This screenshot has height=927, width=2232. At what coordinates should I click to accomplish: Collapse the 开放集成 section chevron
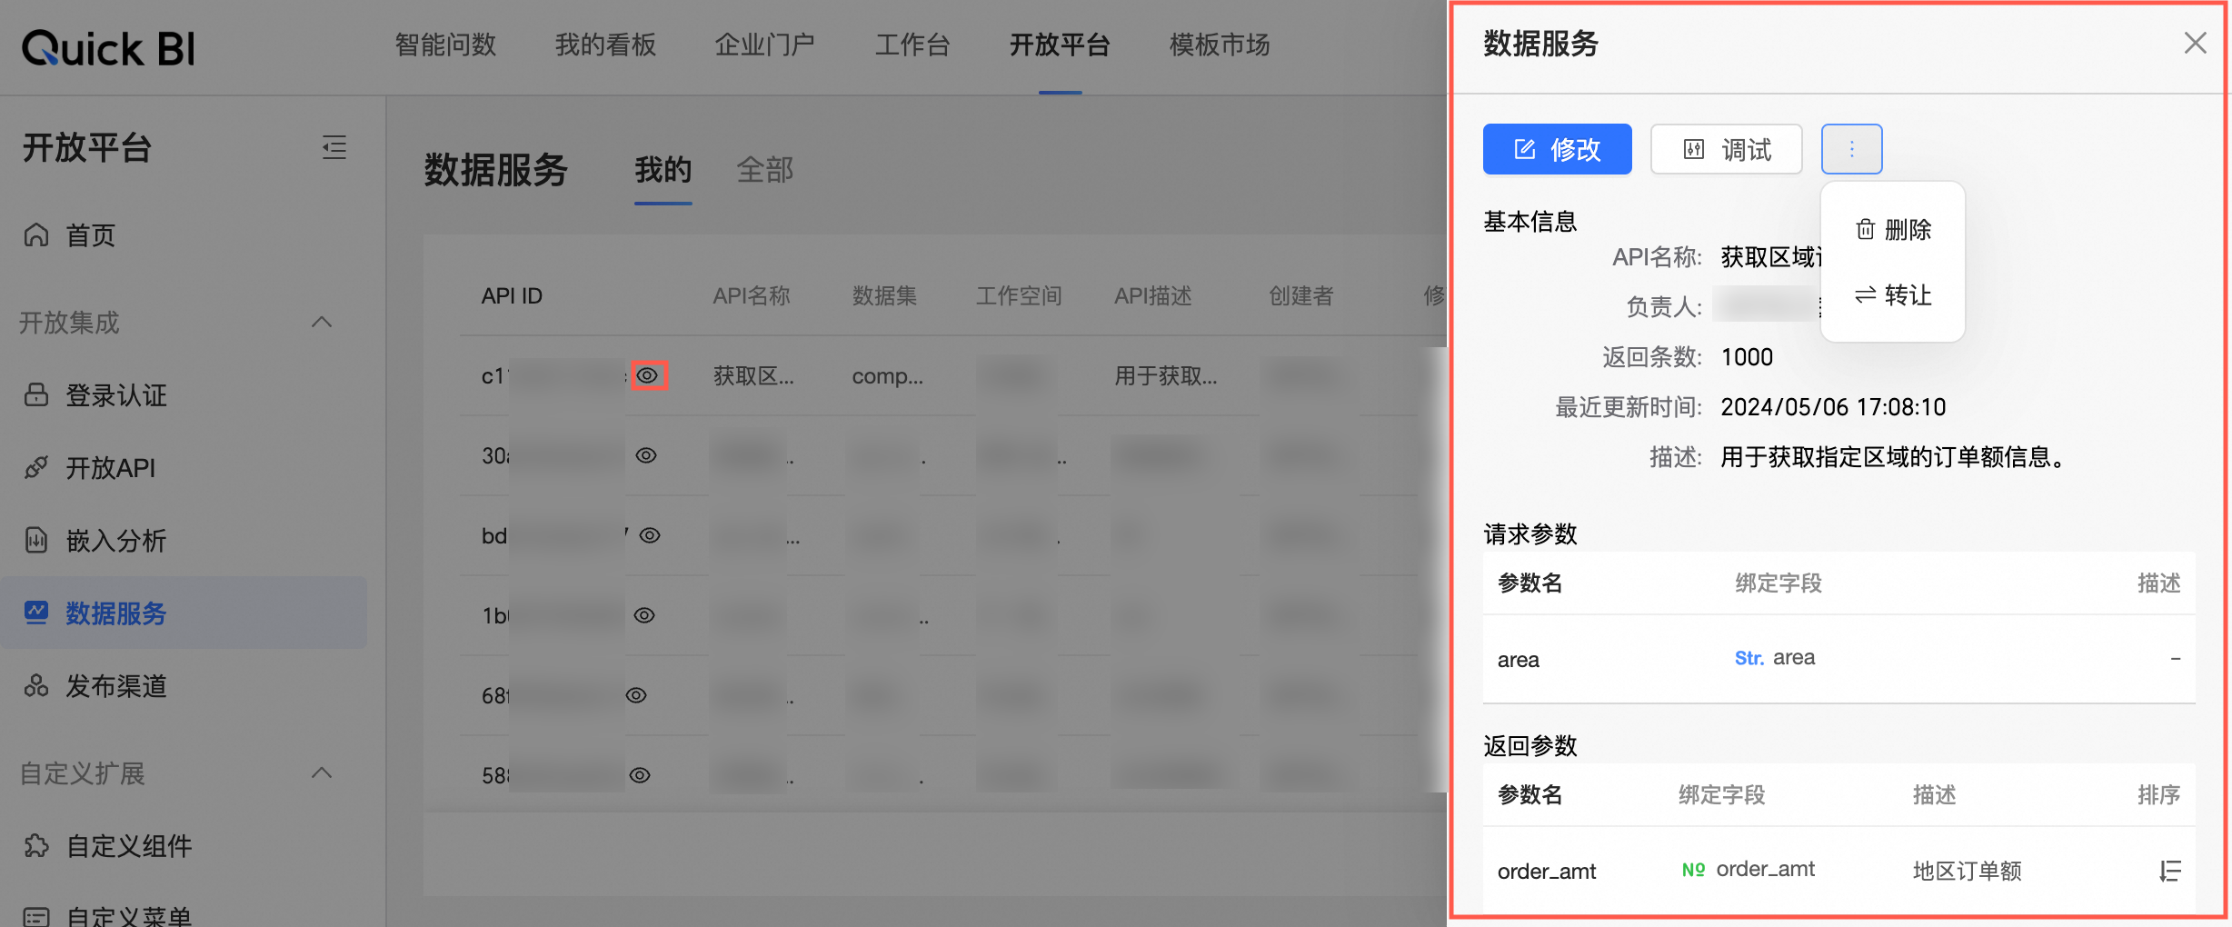(322, 322)
